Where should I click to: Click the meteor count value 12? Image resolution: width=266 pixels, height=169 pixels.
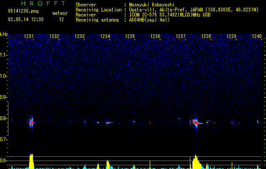(x=61, y=19)
